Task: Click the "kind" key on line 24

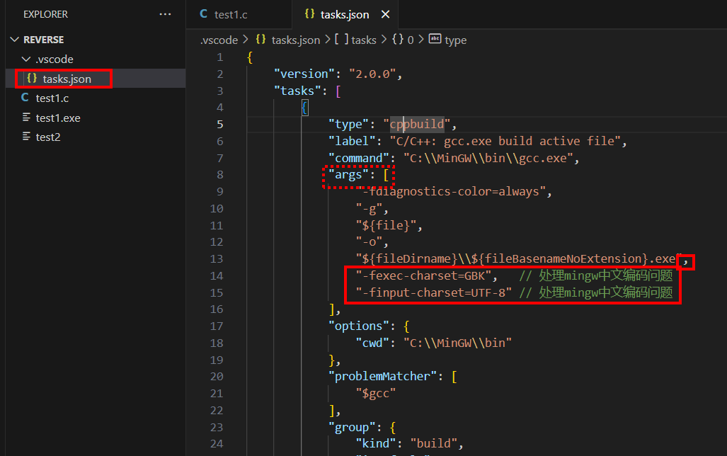Action: pos(376,443)
